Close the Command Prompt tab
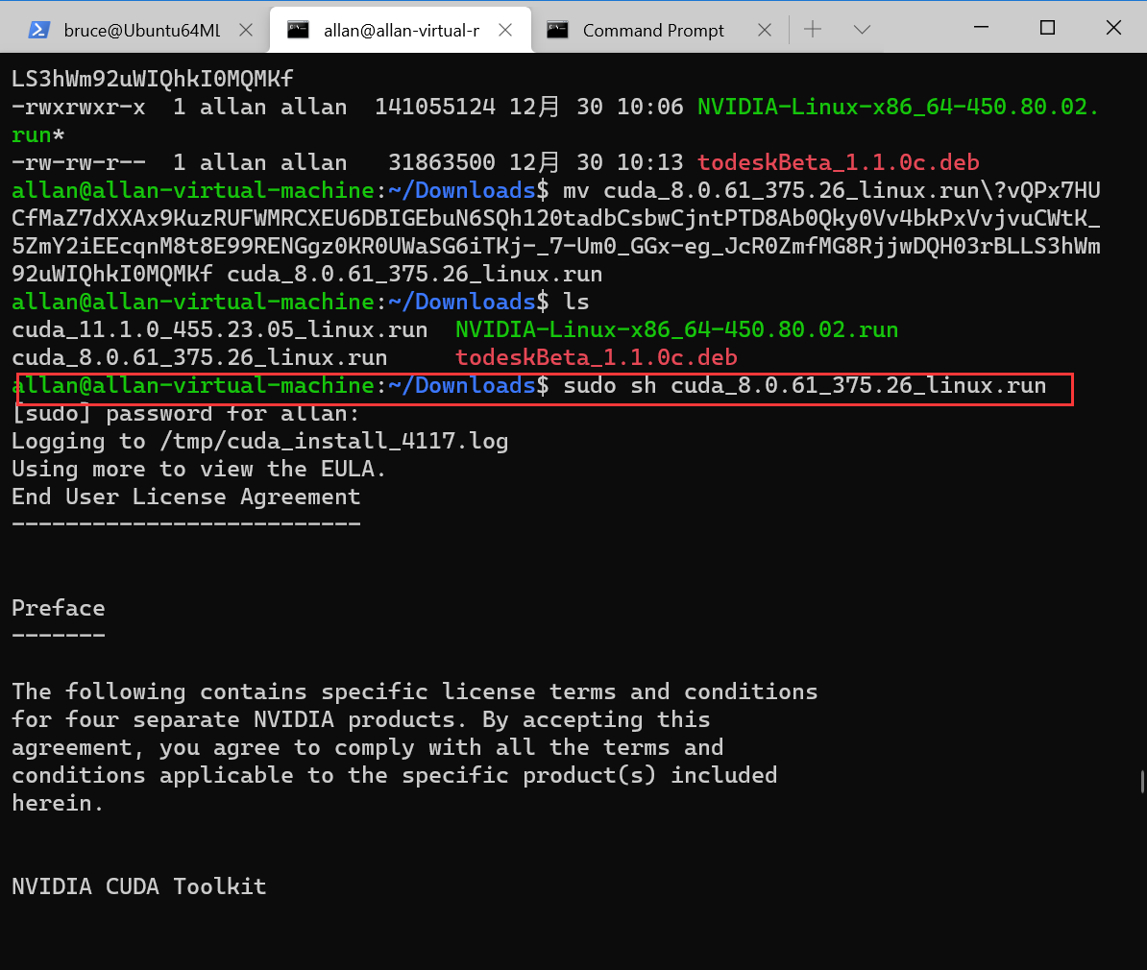The height and width of the screenshot is (970, 1147). click(765, 30)
